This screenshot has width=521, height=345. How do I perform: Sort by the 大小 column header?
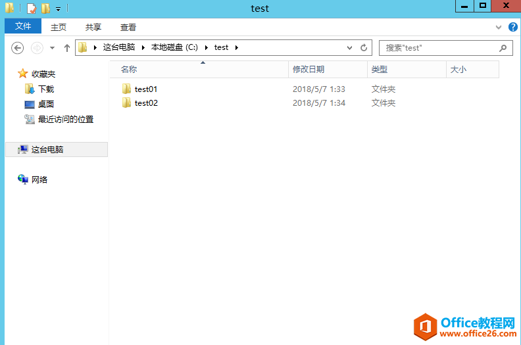pos(472,70)
